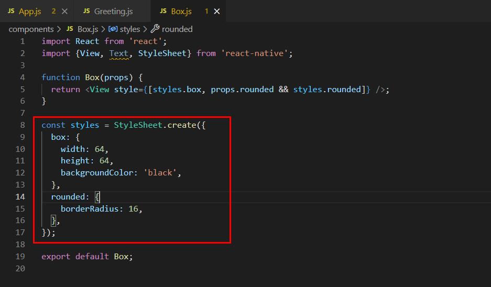Click StyleSheet in the create call
Screen dimensions: 491x287
138,125
